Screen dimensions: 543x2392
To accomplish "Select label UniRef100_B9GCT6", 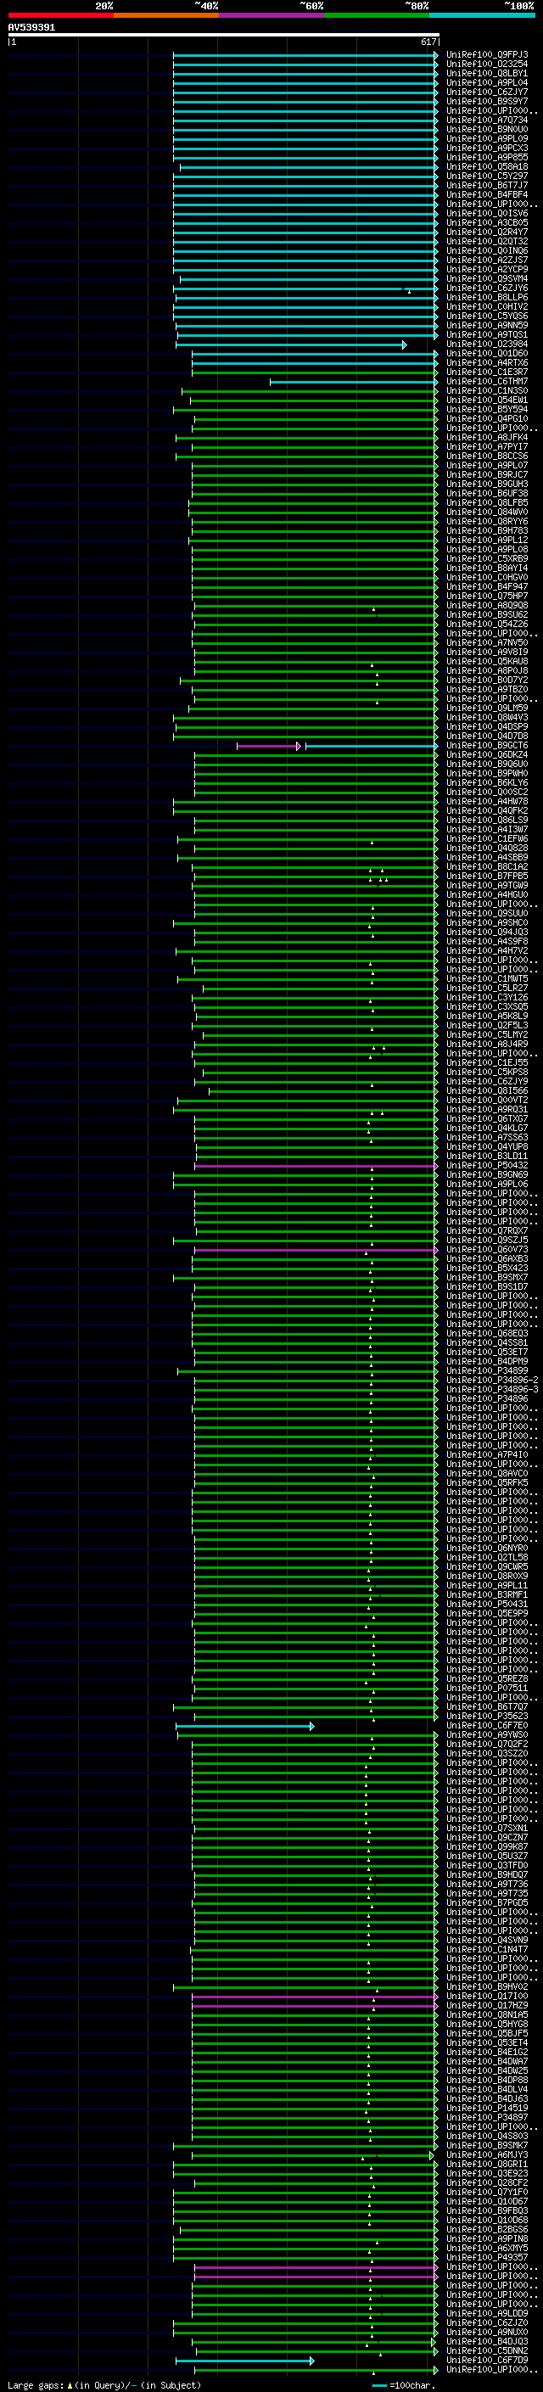I will pyautogui.click(x=486, y=746).
